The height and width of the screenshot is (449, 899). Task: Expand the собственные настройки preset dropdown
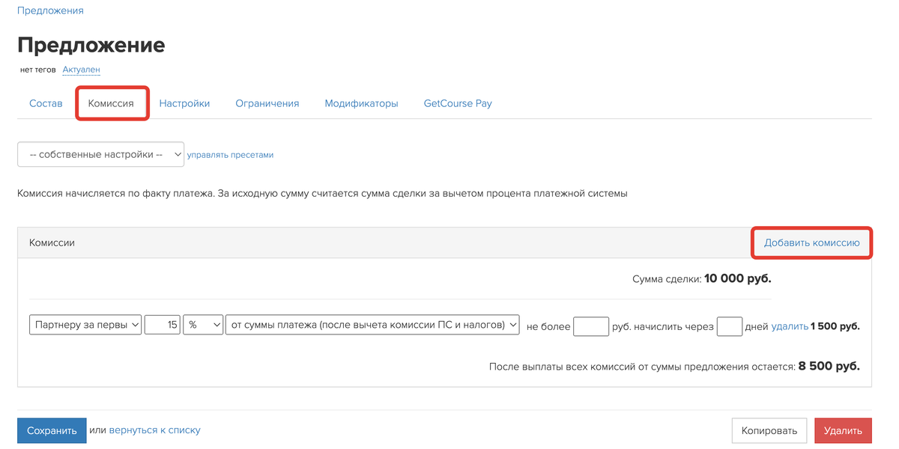(100, 155)
